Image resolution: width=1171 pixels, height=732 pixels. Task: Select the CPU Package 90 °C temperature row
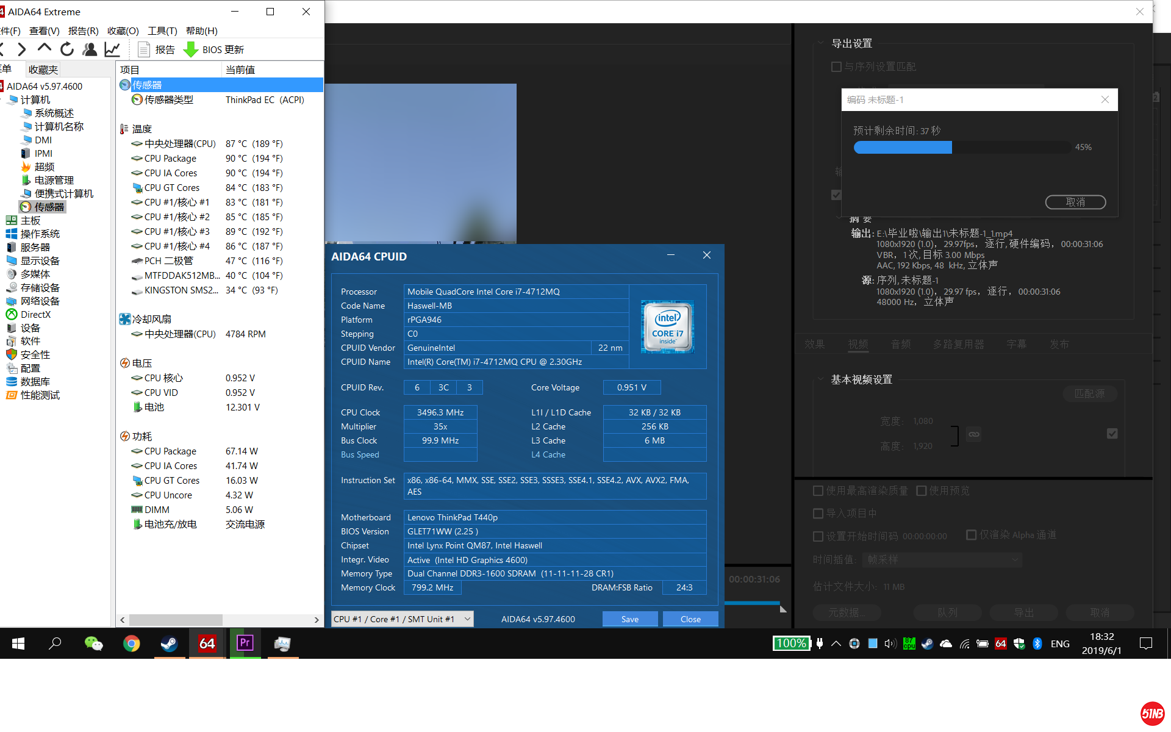click(220, 159)
